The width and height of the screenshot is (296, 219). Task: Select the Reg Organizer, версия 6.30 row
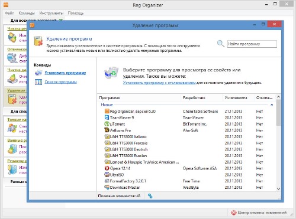click(x=186, y=111)
